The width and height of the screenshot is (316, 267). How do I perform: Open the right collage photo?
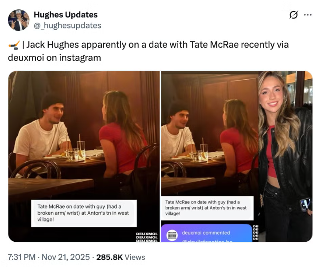[x=236, y=133]
